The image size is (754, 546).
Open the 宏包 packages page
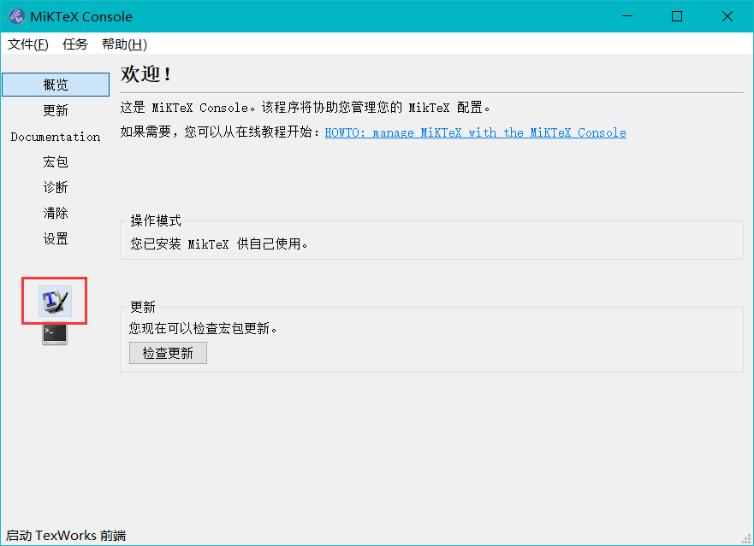pyautogui.click(x=56, y=161)
